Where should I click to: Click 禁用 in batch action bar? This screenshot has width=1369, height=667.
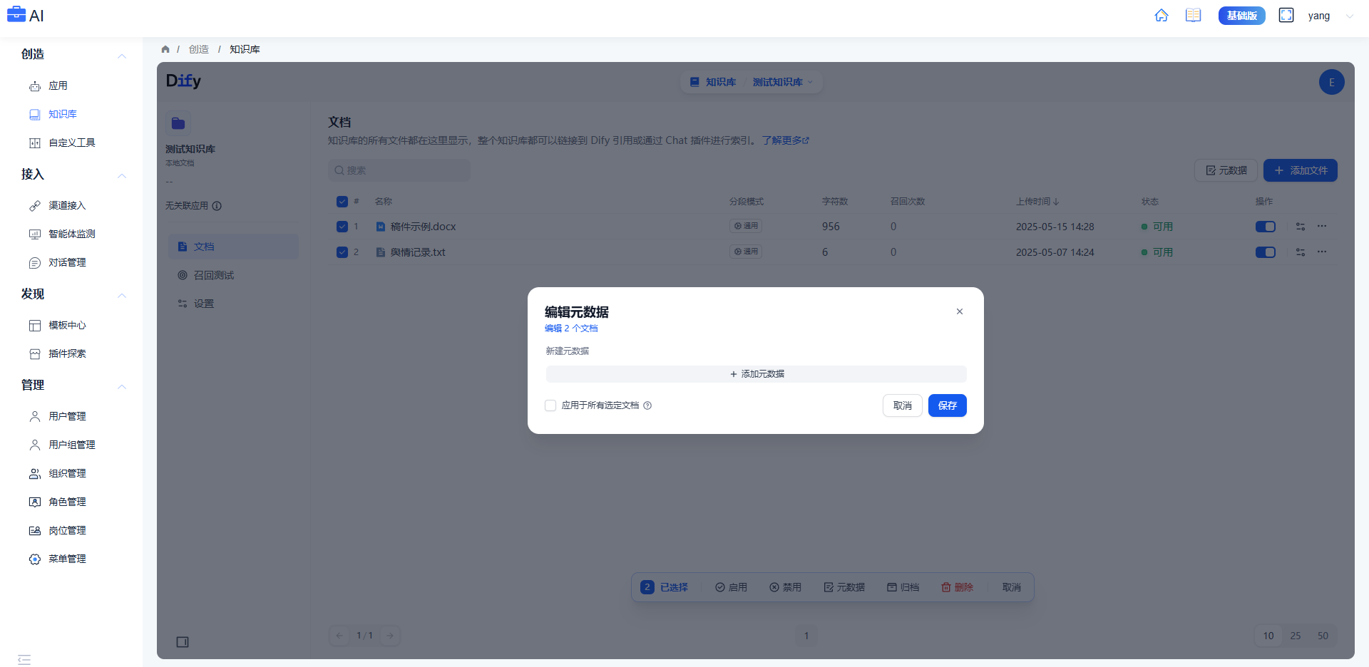pyautogui.click(x=785, y=587)
